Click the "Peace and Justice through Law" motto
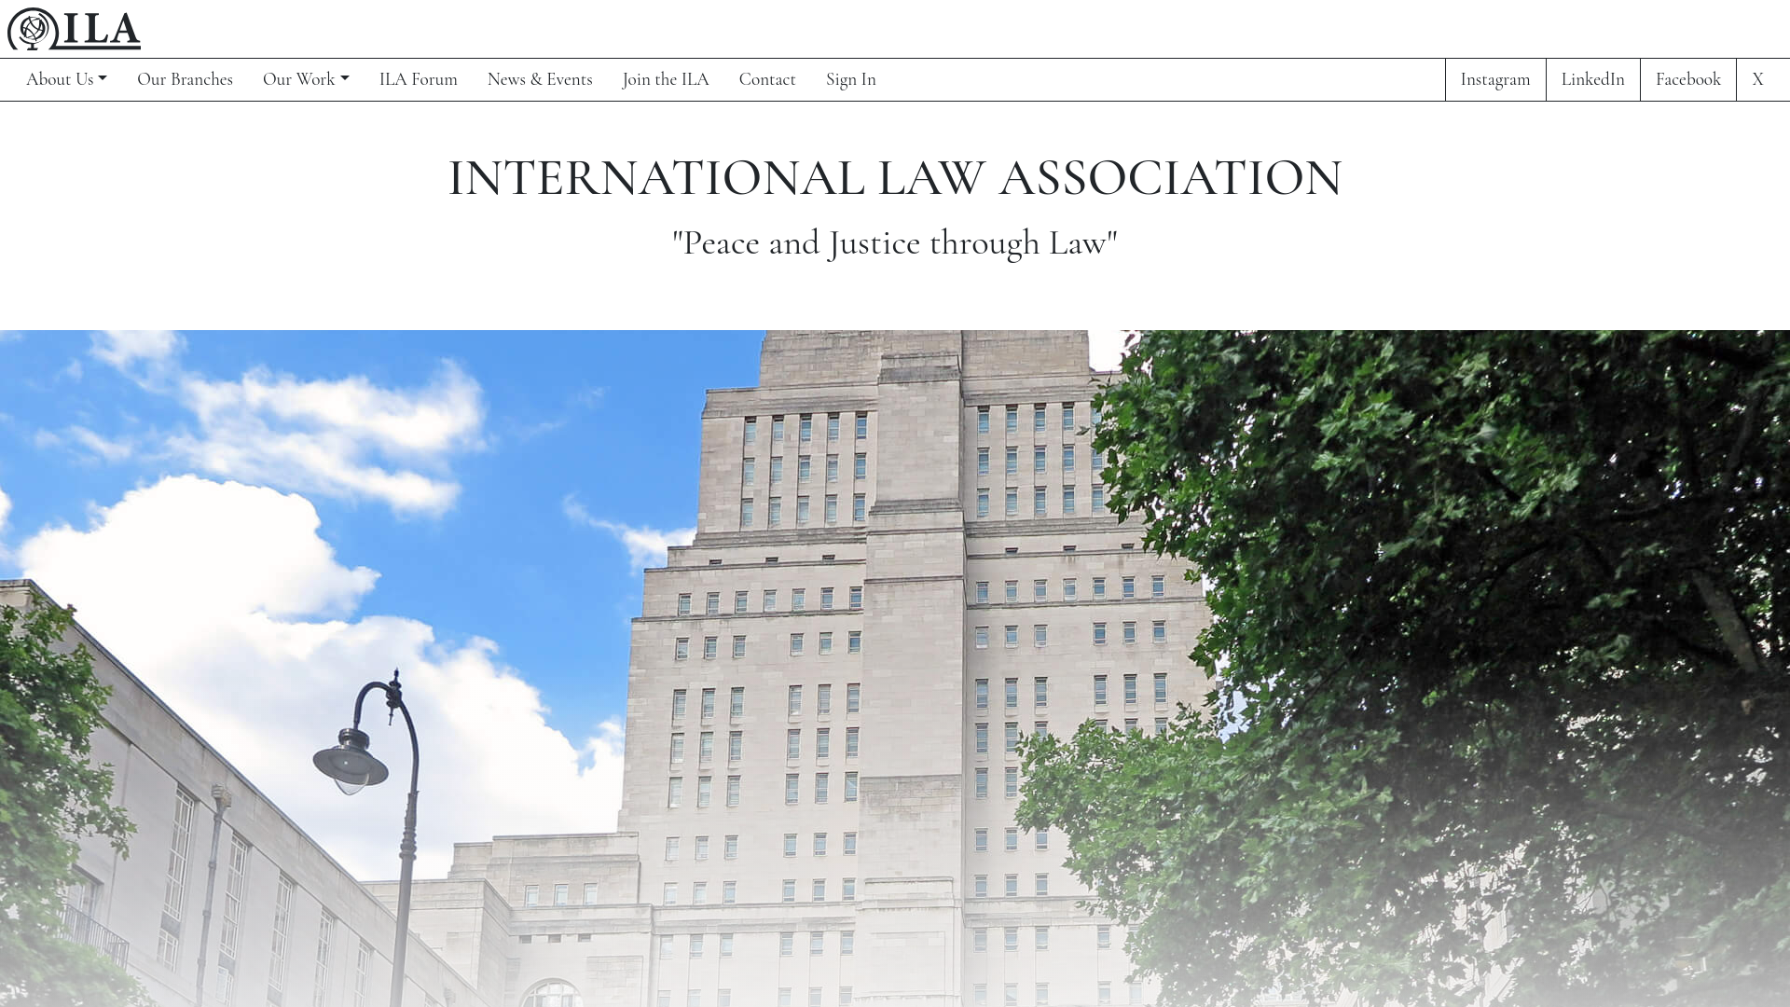This screenshot has width=1790, height=1007. [895, 242]
